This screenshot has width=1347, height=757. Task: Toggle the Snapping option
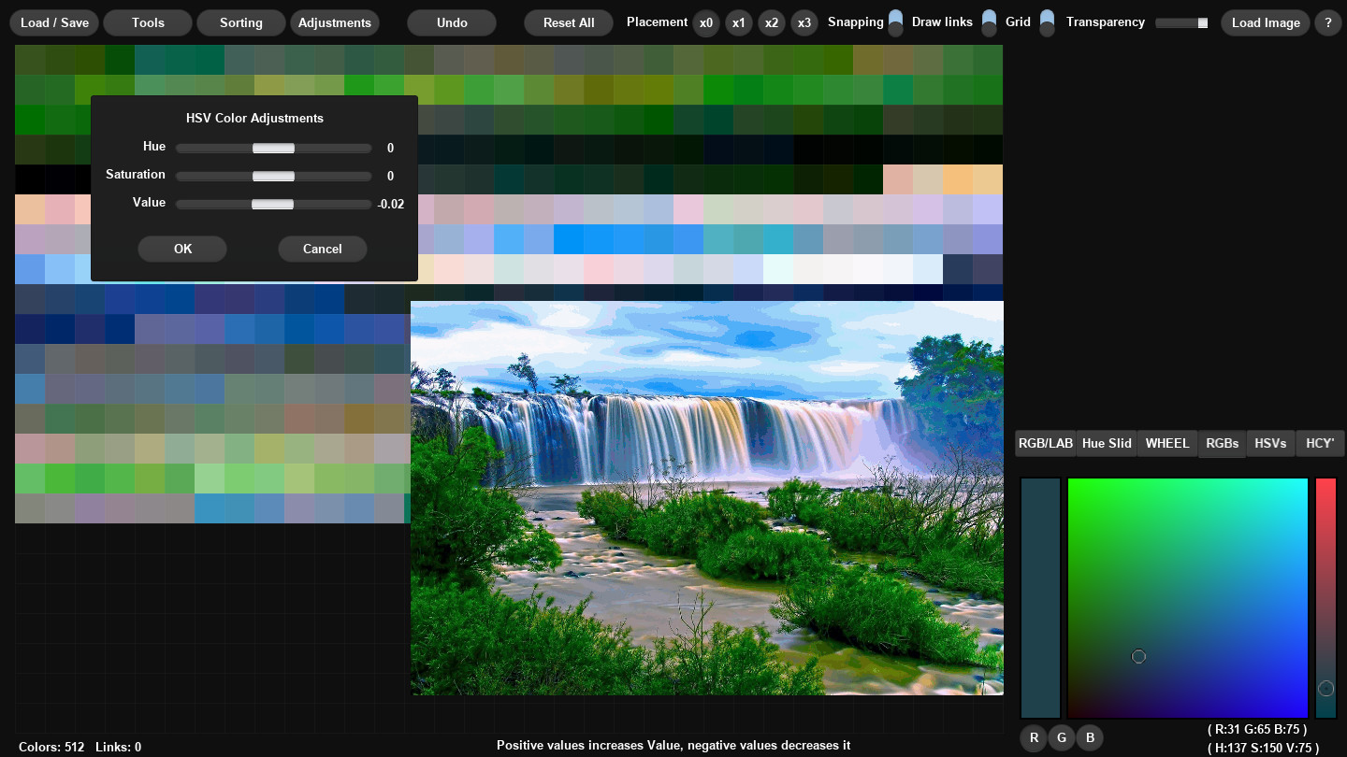tap(895, 22)
